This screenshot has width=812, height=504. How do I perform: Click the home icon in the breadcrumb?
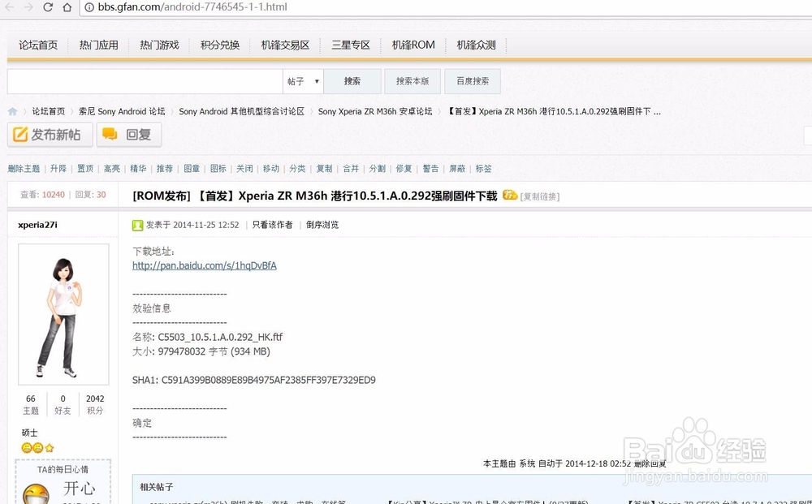click(x=12, y=111)
